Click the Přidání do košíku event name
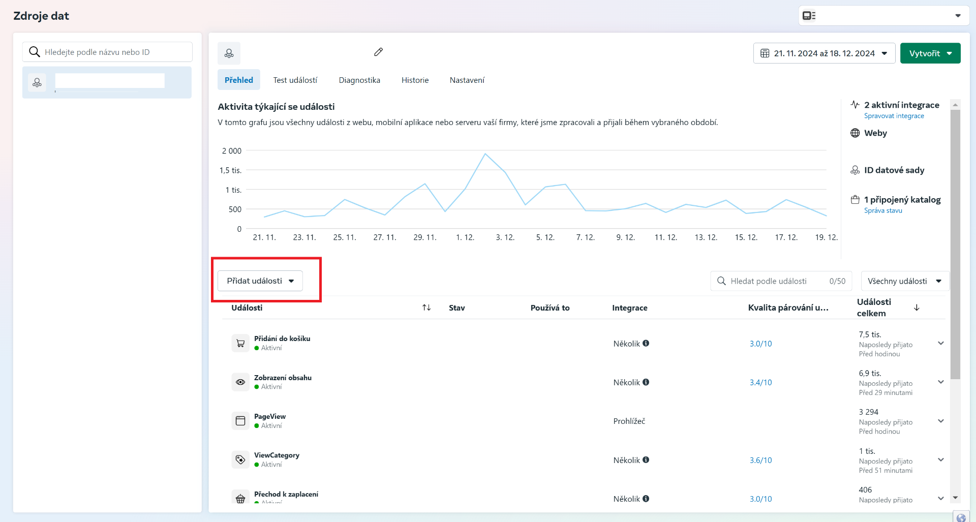 pos(282,339)
